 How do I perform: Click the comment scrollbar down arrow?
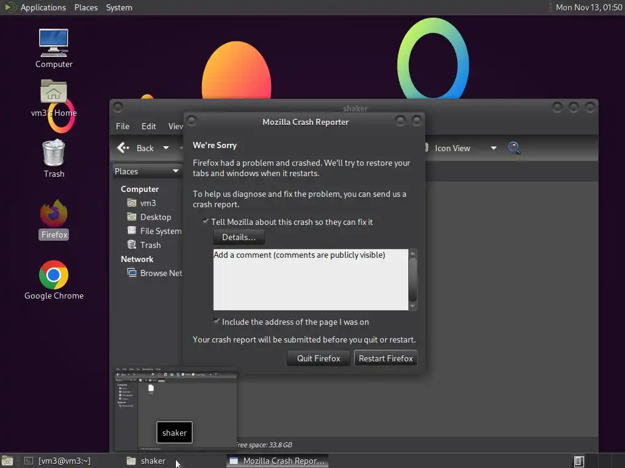(413, 306)
